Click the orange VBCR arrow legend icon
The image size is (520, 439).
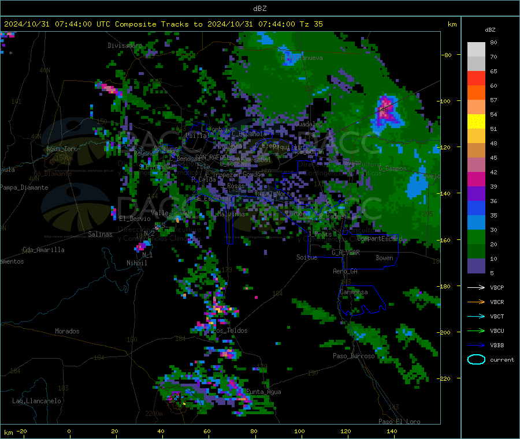pyautogui.click(x=476, y=302)
